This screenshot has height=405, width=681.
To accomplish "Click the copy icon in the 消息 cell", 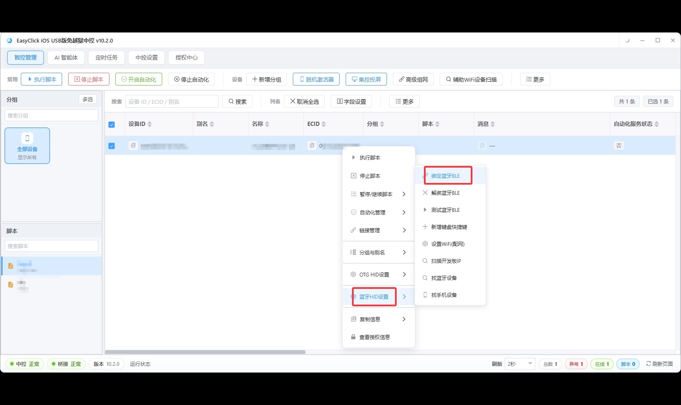I will point(482,145).
